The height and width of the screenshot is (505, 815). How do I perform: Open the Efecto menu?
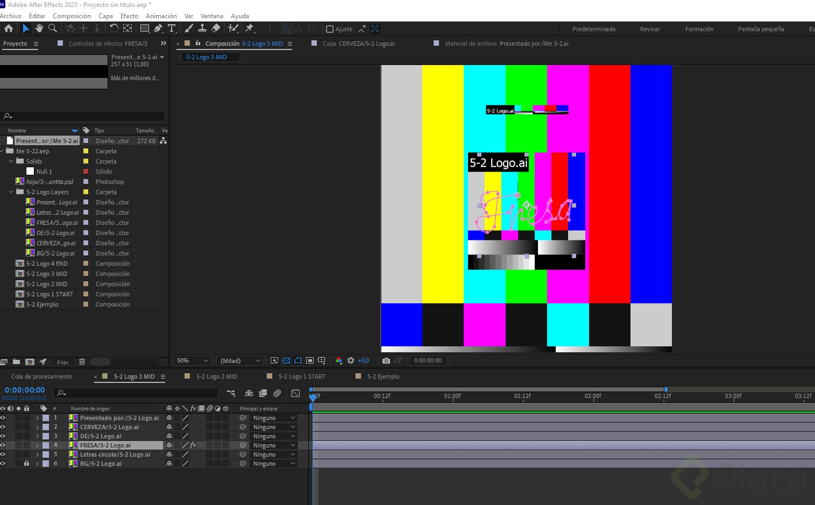pyautogui.click(x=129, y=16)
